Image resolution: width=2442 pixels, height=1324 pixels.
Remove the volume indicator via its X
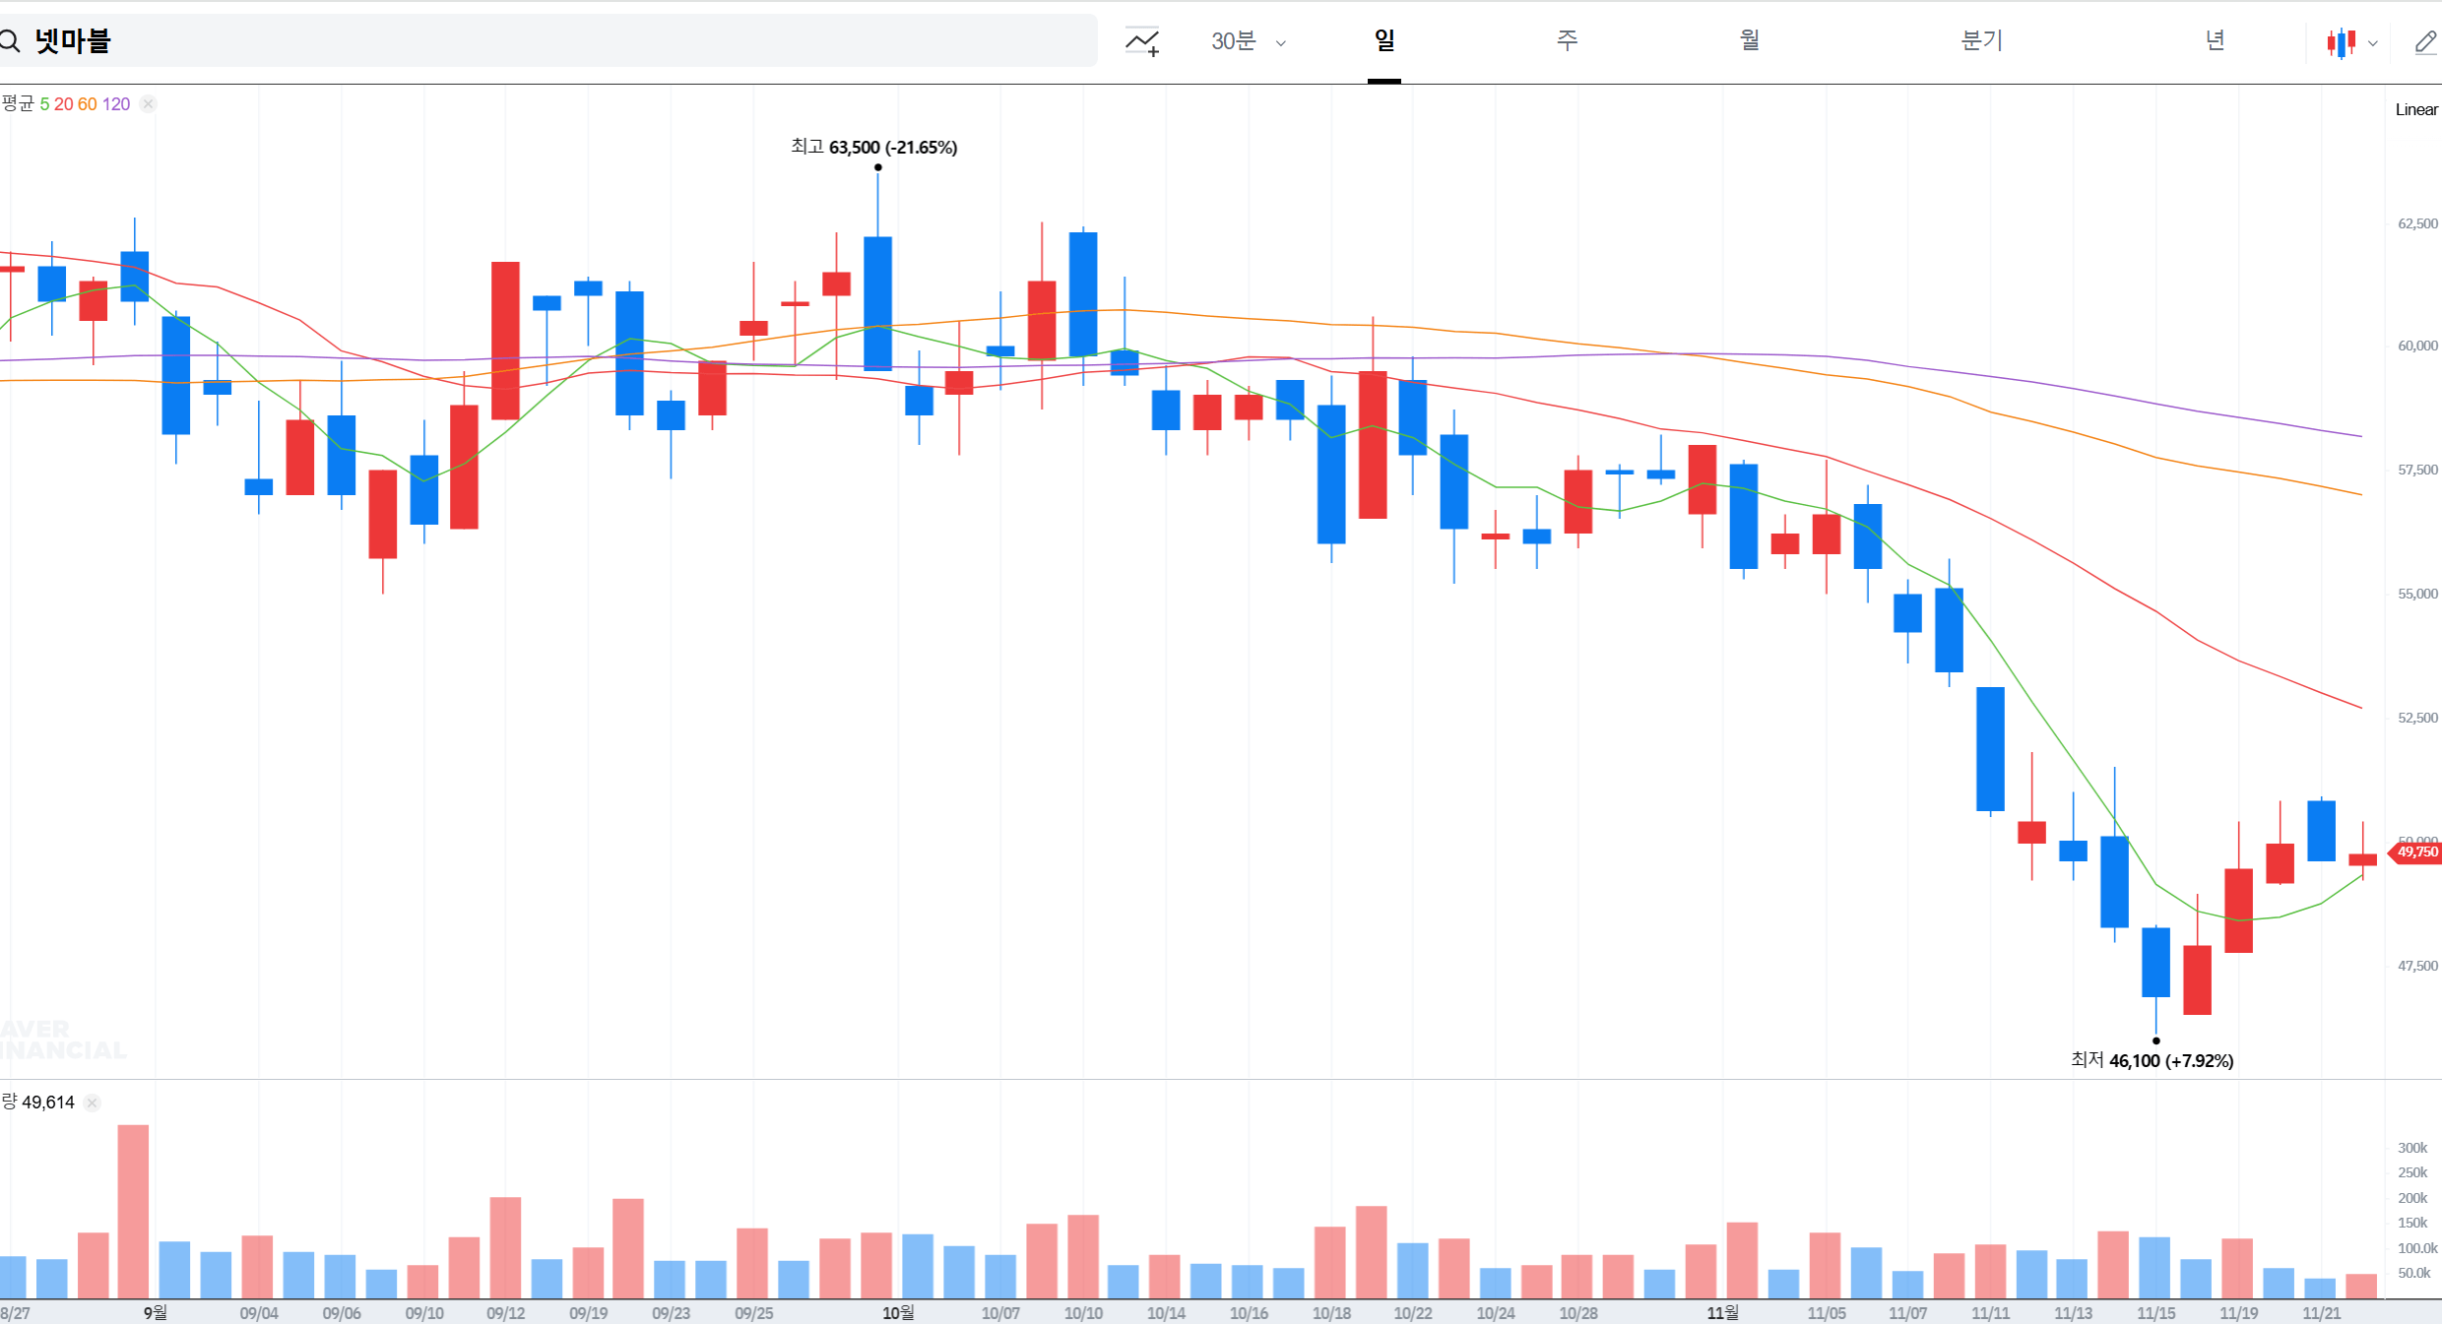coord(92,1103)
